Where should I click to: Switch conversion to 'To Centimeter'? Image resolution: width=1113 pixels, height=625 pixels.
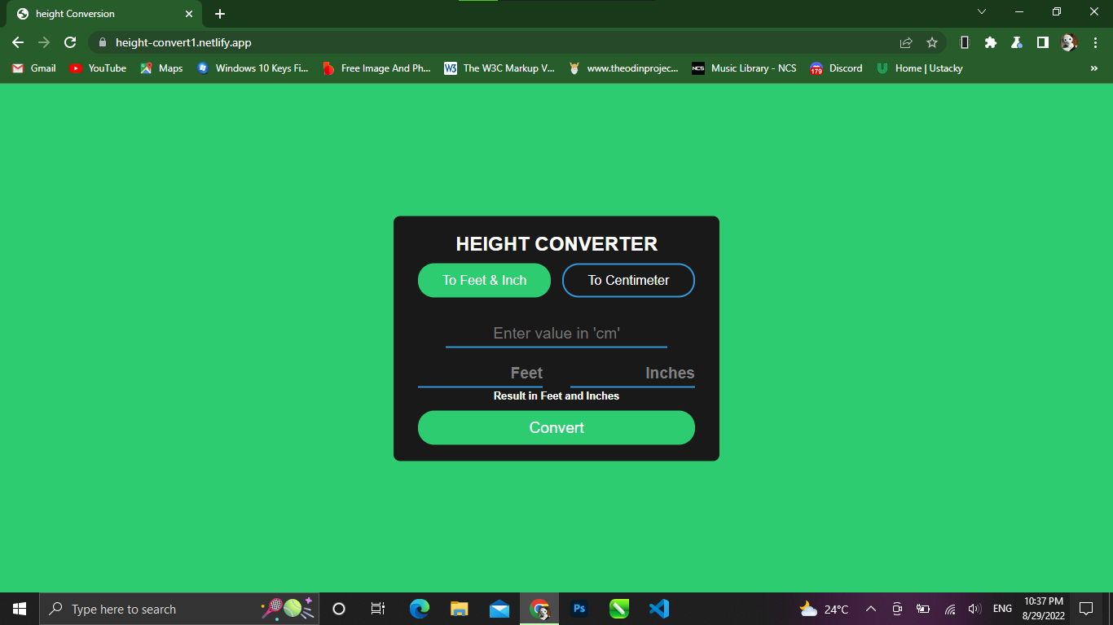coord(628,280)
